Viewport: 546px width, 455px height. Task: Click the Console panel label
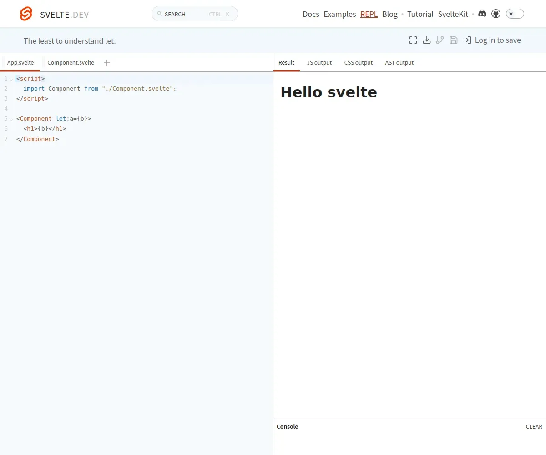[288, 427]
